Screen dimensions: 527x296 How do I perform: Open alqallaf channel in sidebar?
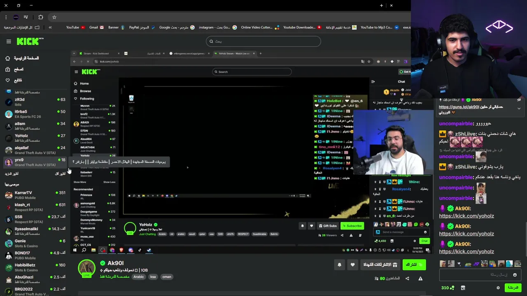point(35,150)
